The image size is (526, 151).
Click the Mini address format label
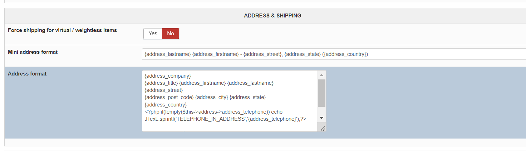[x=33, y=52]
